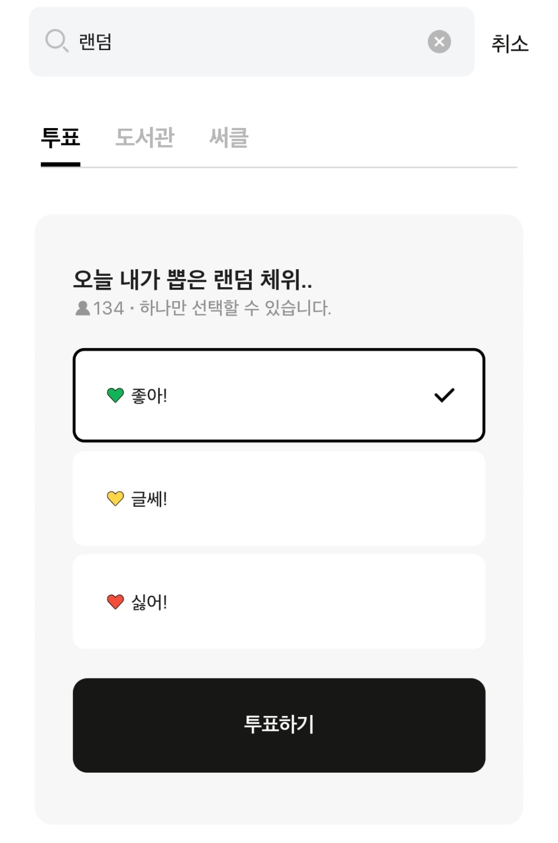558x843 pixels.
Task: Clear the search text with X icon
Action: (x=439, y=42)
